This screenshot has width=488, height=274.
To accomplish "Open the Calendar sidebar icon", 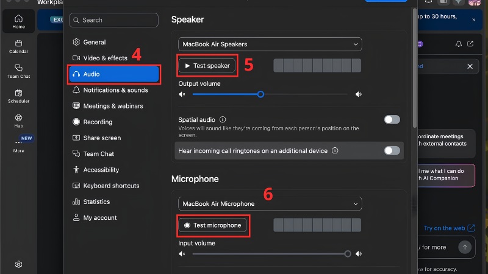I will tap(19, 47).
